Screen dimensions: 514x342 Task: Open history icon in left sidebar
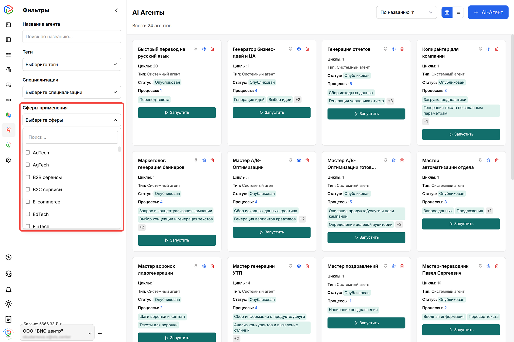click(8, 257)
